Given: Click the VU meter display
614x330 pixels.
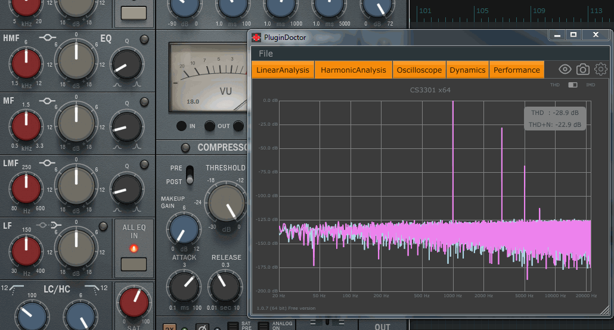Looking at the screenshot, I should [x=209, y=77].
